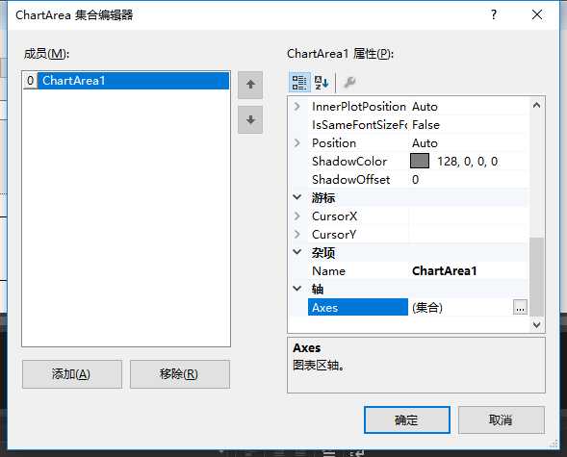Screen dimensions: 567x457
Task: Open Property Pages wrench icon
Action: [349, 83]
